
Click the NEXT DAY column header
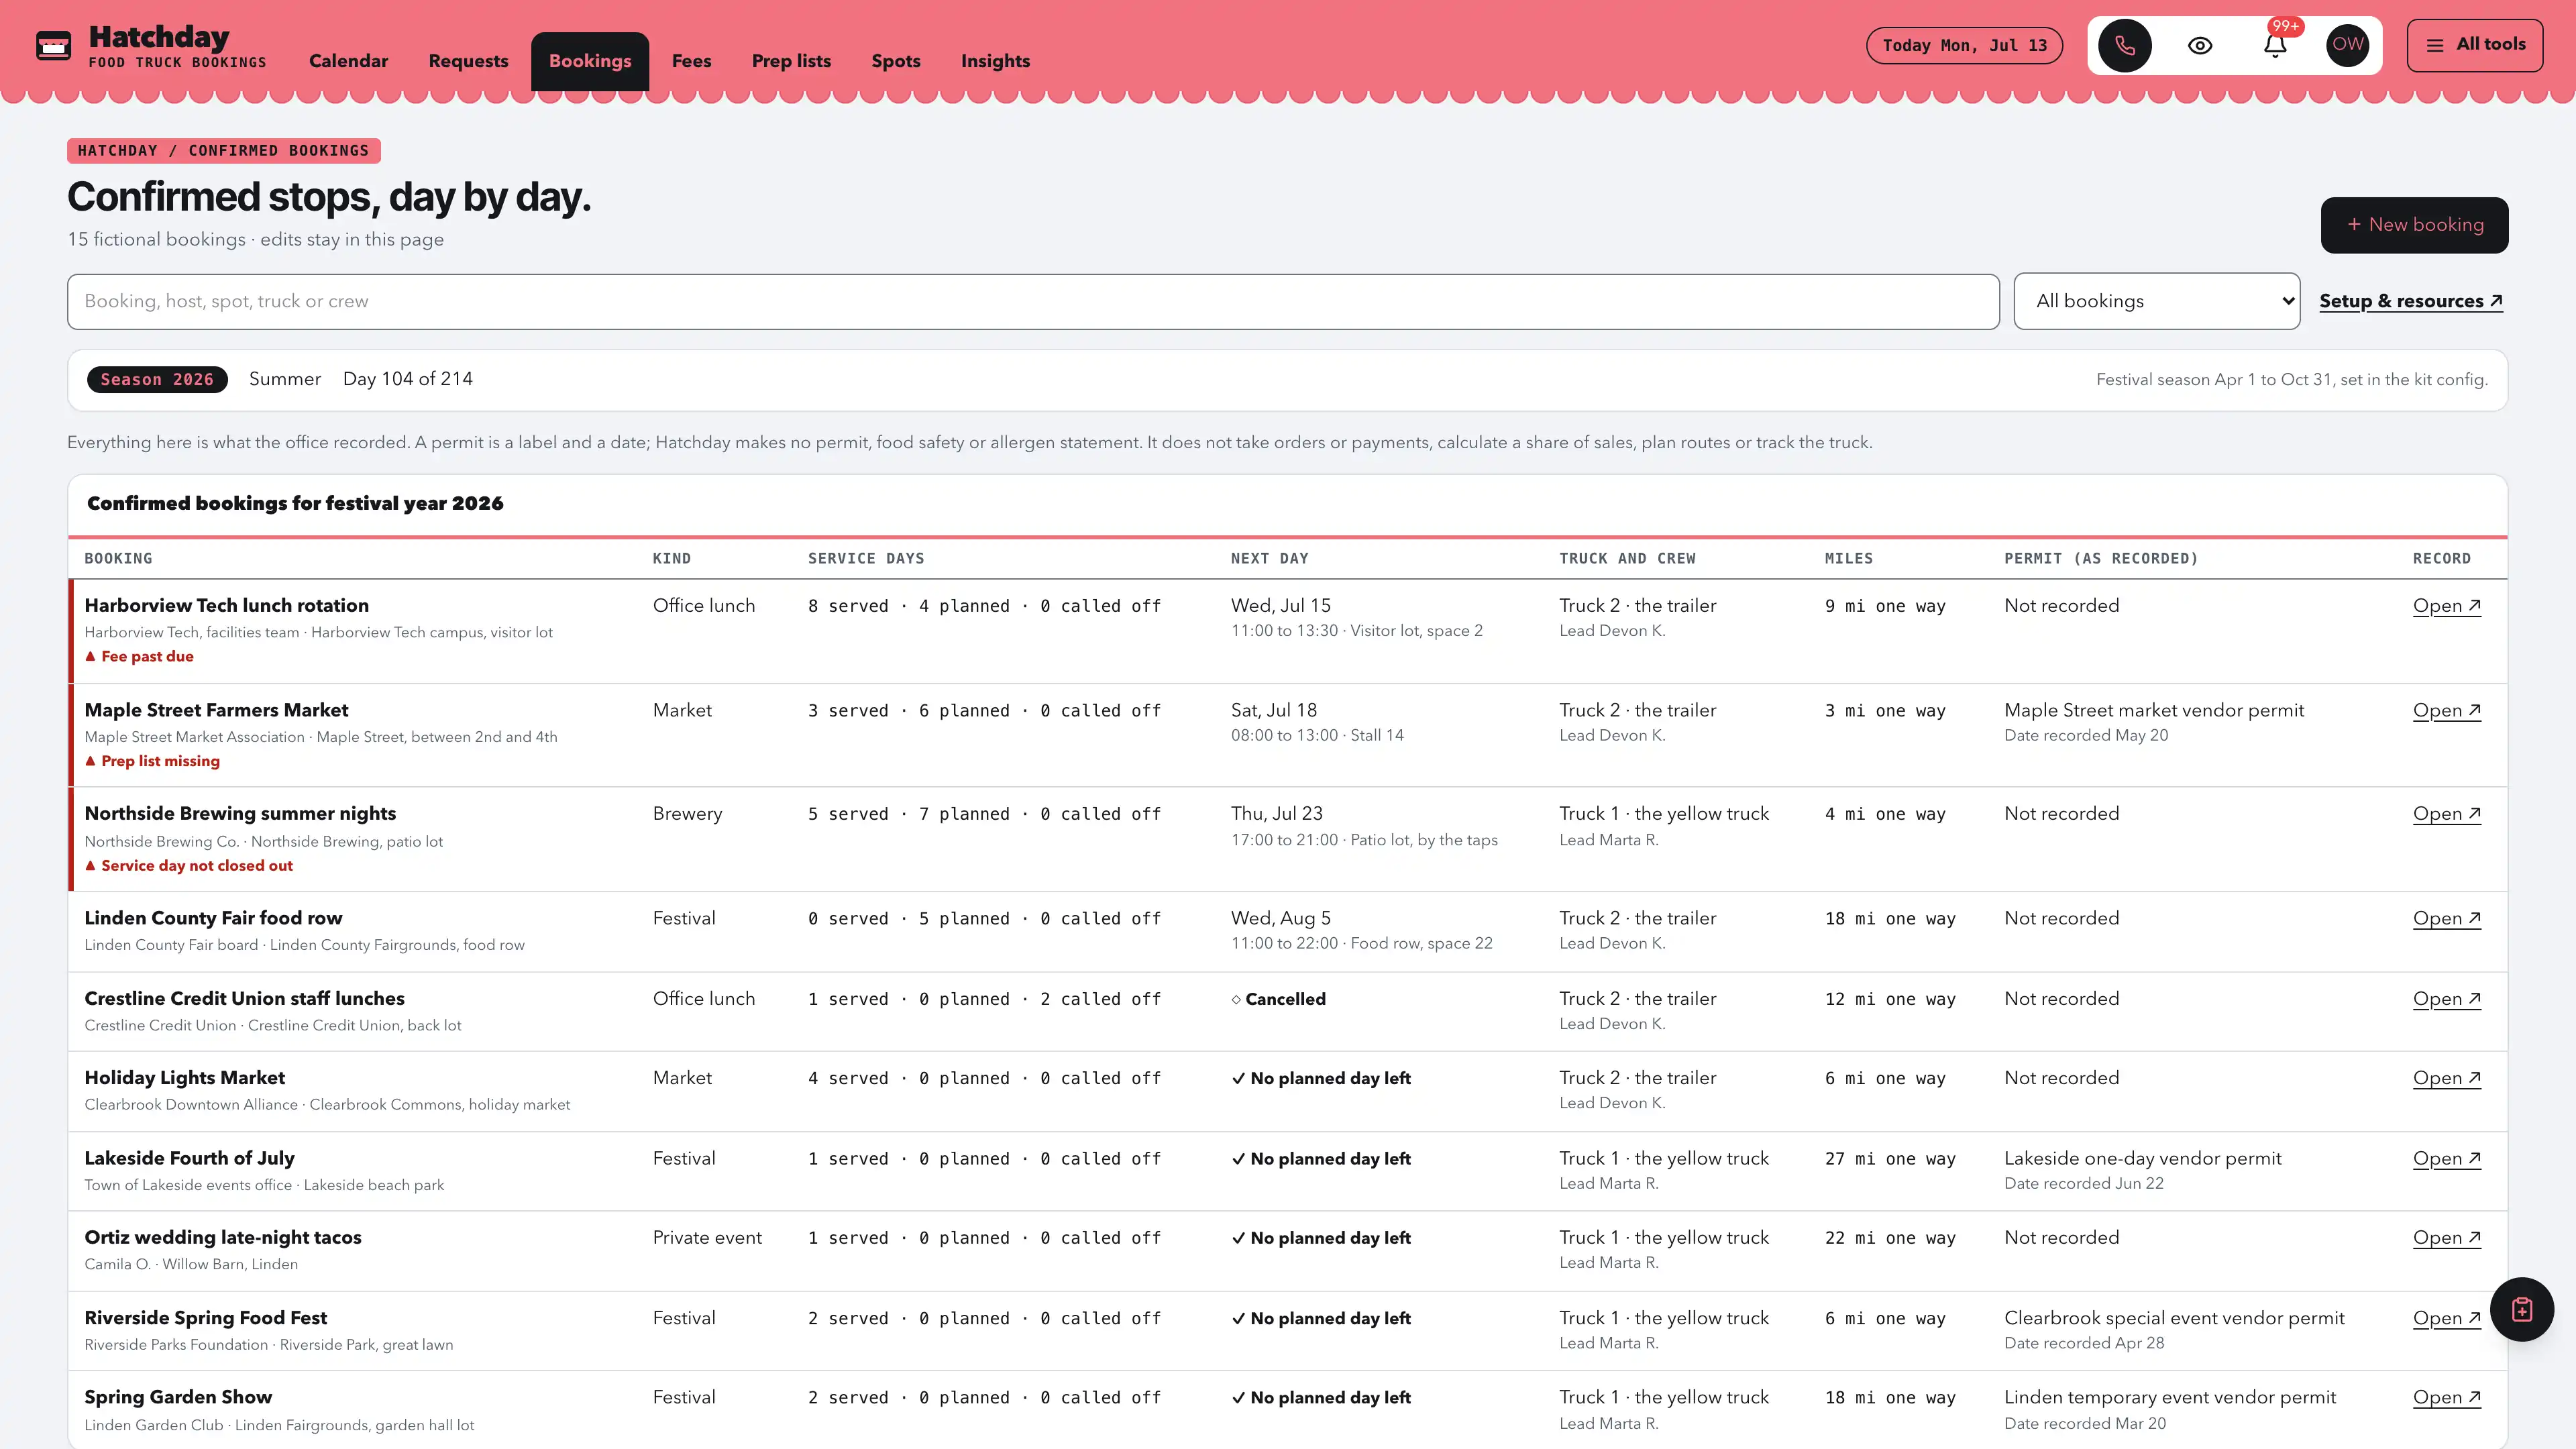coord(1269,558)
